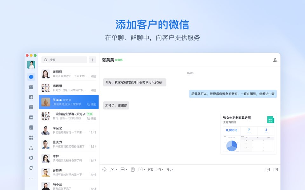Click the notes icon in the chat toolbar

click(x=132, y=169)
